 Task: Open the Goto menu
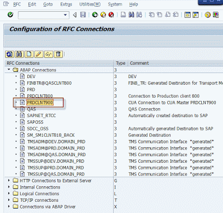(48, 4)
